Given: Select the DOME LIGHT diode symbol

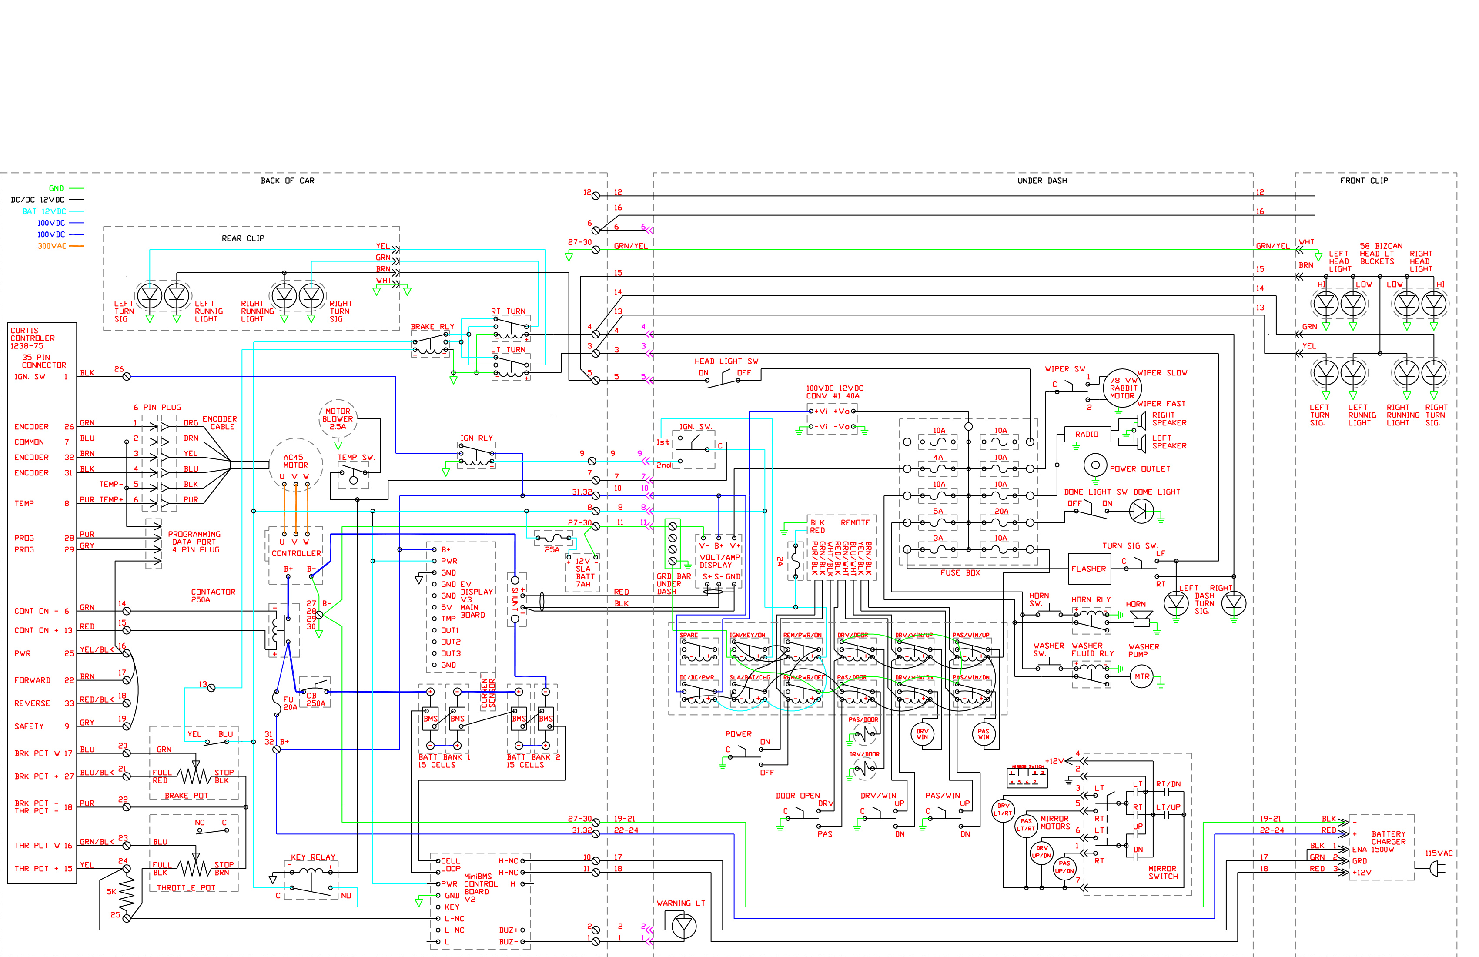Looking at the screenshot, I should pyautogui.click(x=1141, y=512).
